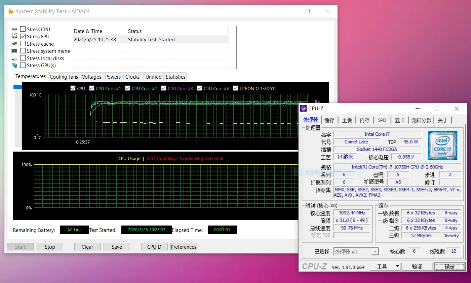Open the processor selection dropdown in CPU-Z
471x283 pixels.
pyautogui.click(x=375, y=251)
